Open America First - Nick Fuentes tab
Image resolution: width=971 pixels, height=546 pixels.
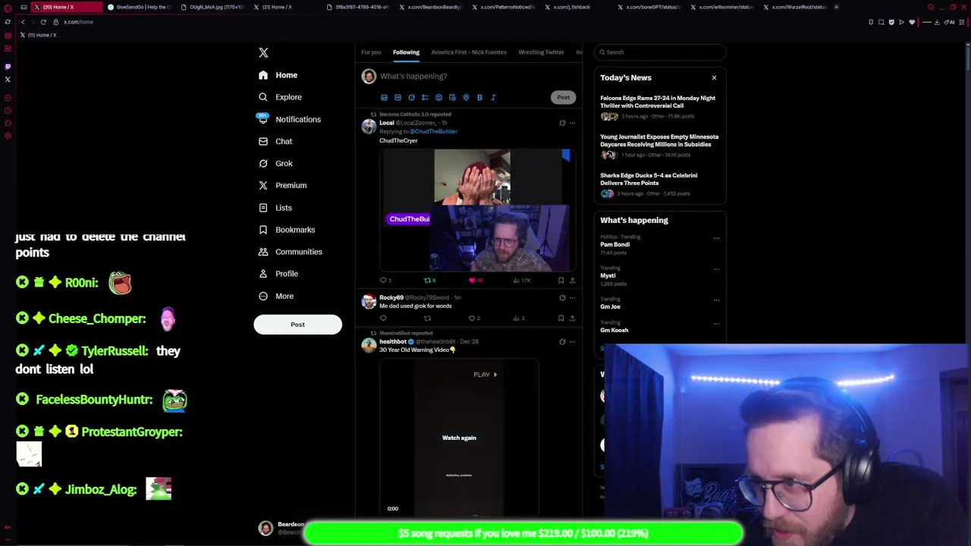point(469,52)
